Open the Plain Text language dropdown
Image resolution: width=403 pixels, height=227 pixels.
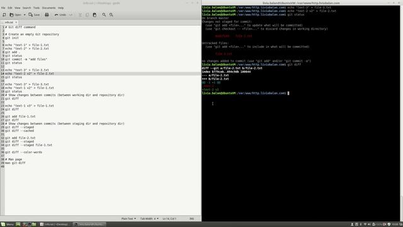tap(128, 219)
